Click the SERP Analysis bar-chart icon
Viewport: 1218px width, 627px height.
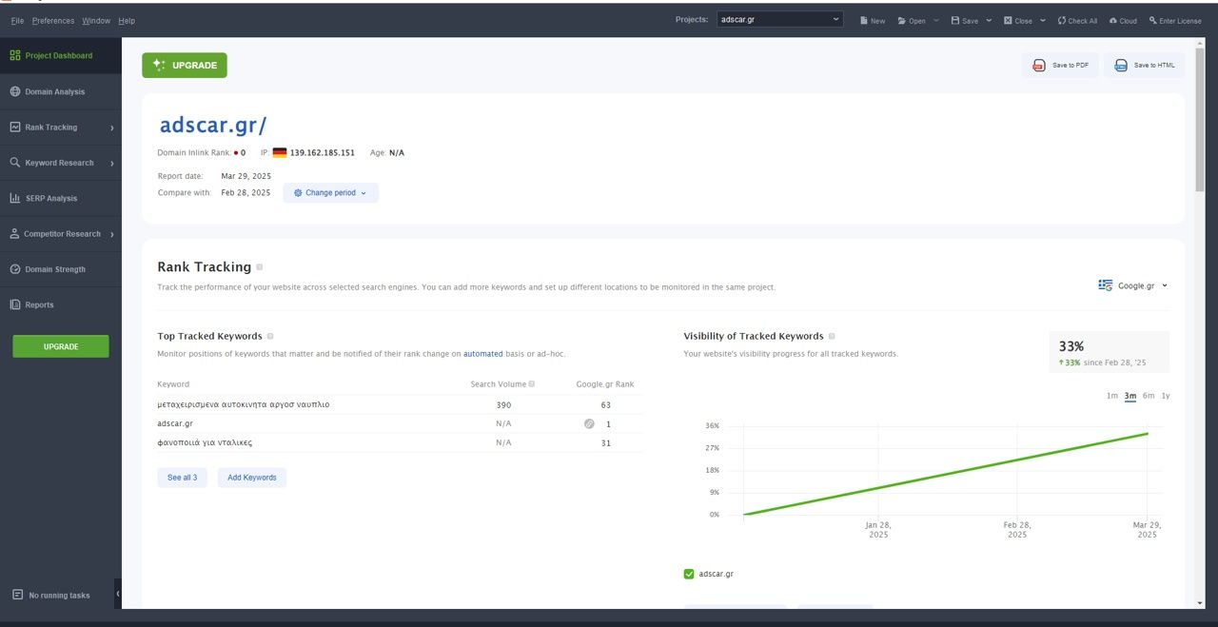click(15, 198)
